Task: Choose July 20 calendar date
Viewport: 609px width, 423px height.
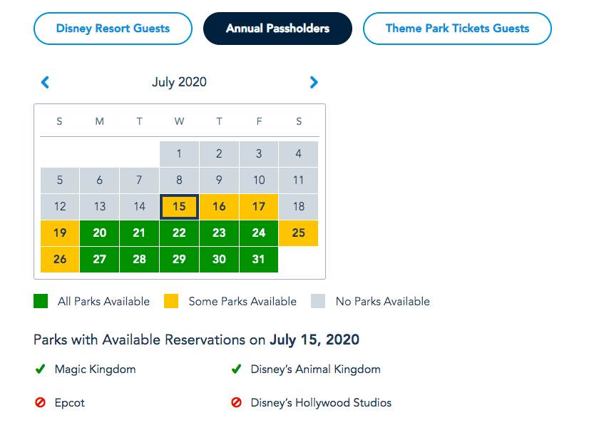Action: (x=100, y=233)
